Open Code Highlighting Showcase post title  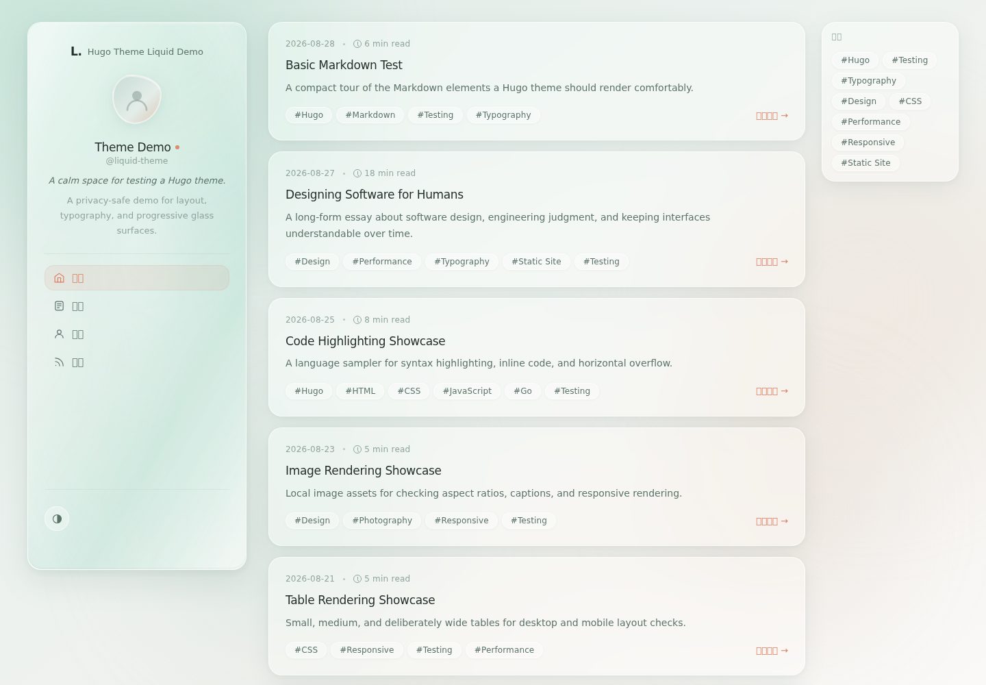(366, 341)
